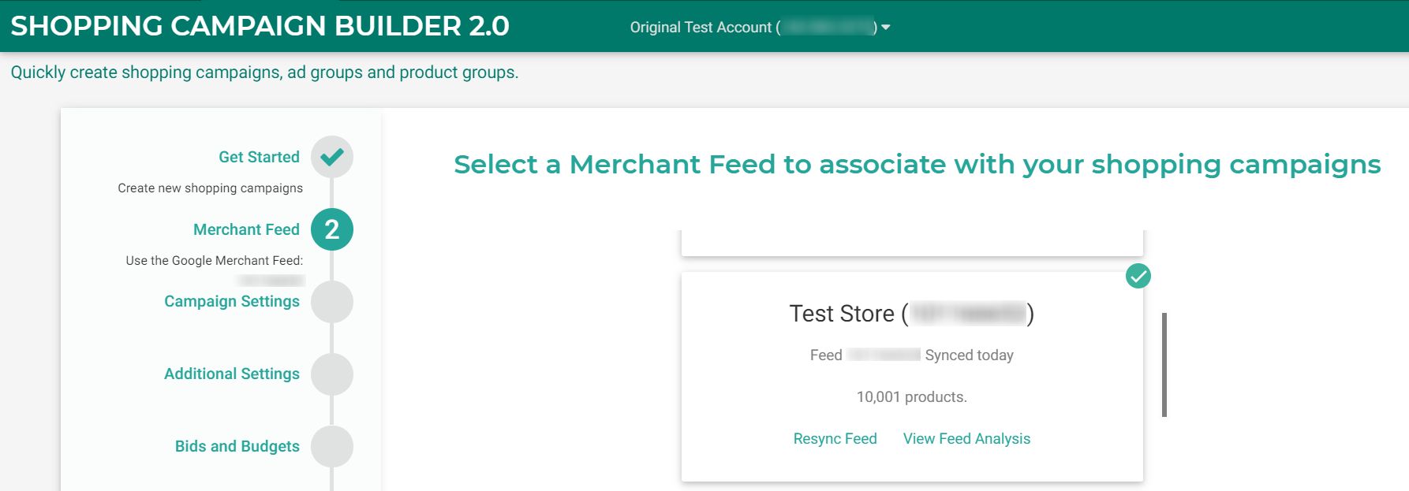Select the Test Store feed card
This screenshot has height=491, width=1409.
tap(912, 377)
